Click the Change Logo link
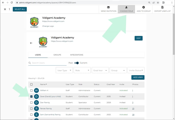The height and width of the screenshot is (120, 175). 48,26
